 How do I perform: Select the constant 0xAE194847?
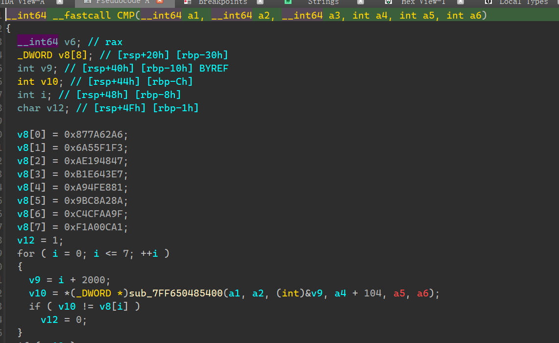[x=94, y=161]
